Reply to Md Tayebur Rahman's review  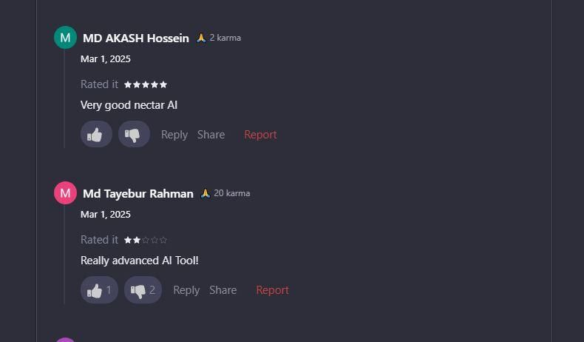click(x=186, y=290)
